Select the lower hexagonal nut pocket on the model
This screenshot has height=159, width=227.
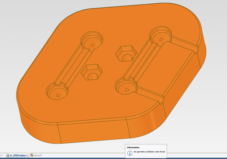click(x=92, y=72)
